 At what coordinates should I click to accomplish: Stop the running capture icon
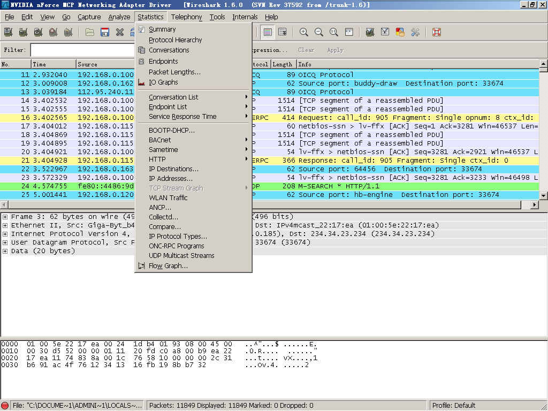54,32
